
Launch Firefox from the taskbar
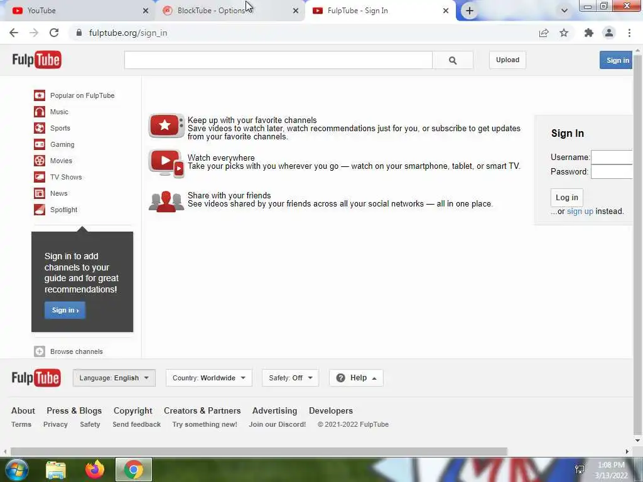point(95,469)
